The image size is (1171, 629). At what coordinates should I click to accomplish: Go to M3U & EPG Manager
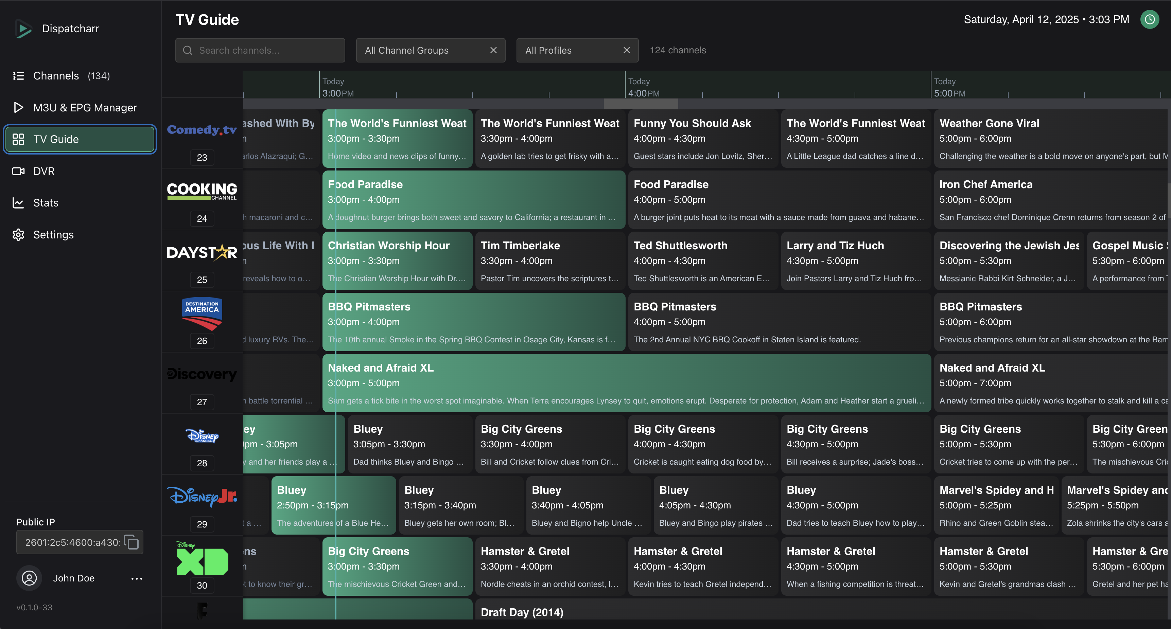(85, 108)
